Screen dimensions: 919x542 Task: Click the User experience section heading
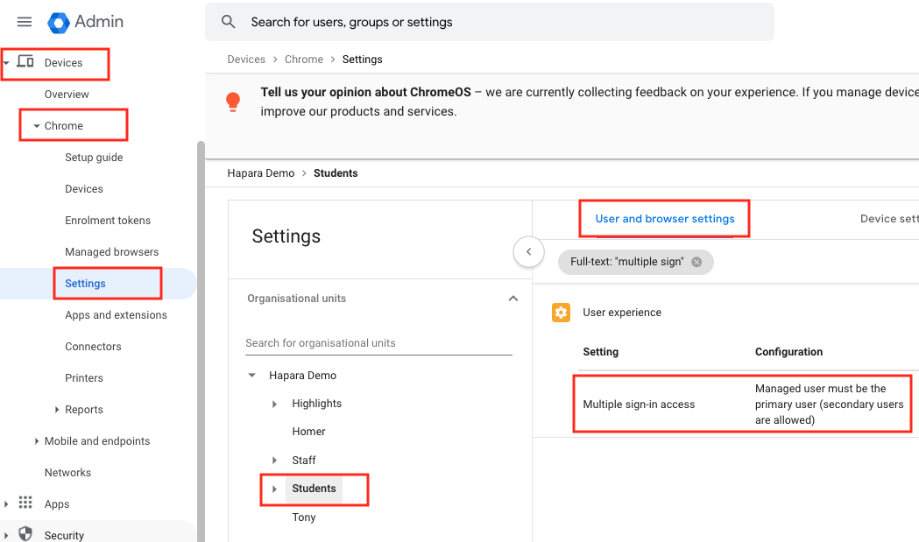coord(622,313)
